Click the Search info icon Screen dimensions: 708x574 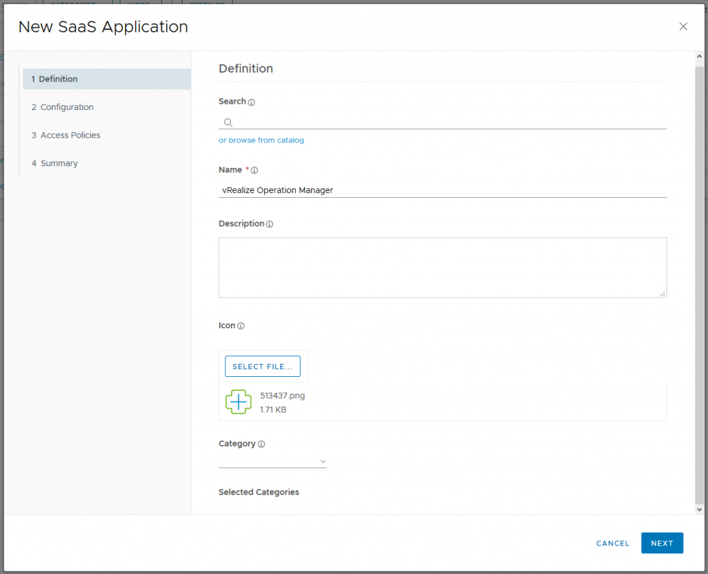pyautogui.click(x=252, y=102)
